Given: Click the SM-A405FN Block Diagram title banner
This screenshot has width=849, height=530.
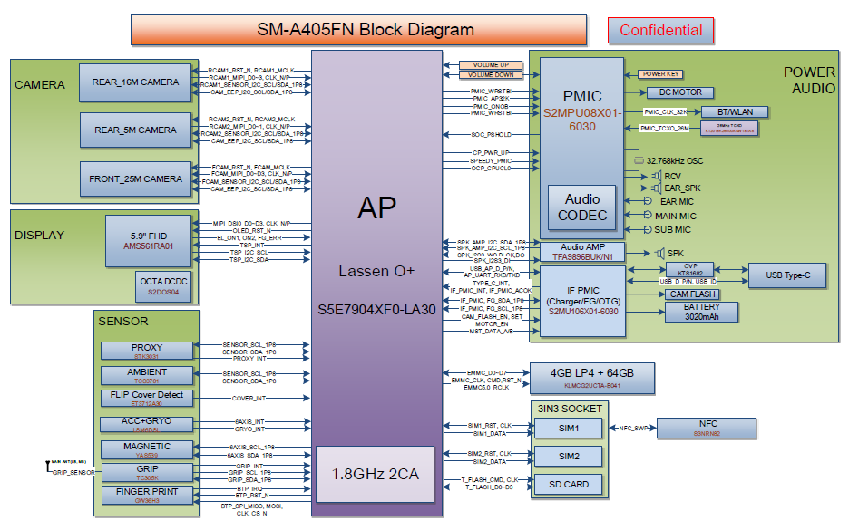Looking at the screenshot, I should 358,30.
